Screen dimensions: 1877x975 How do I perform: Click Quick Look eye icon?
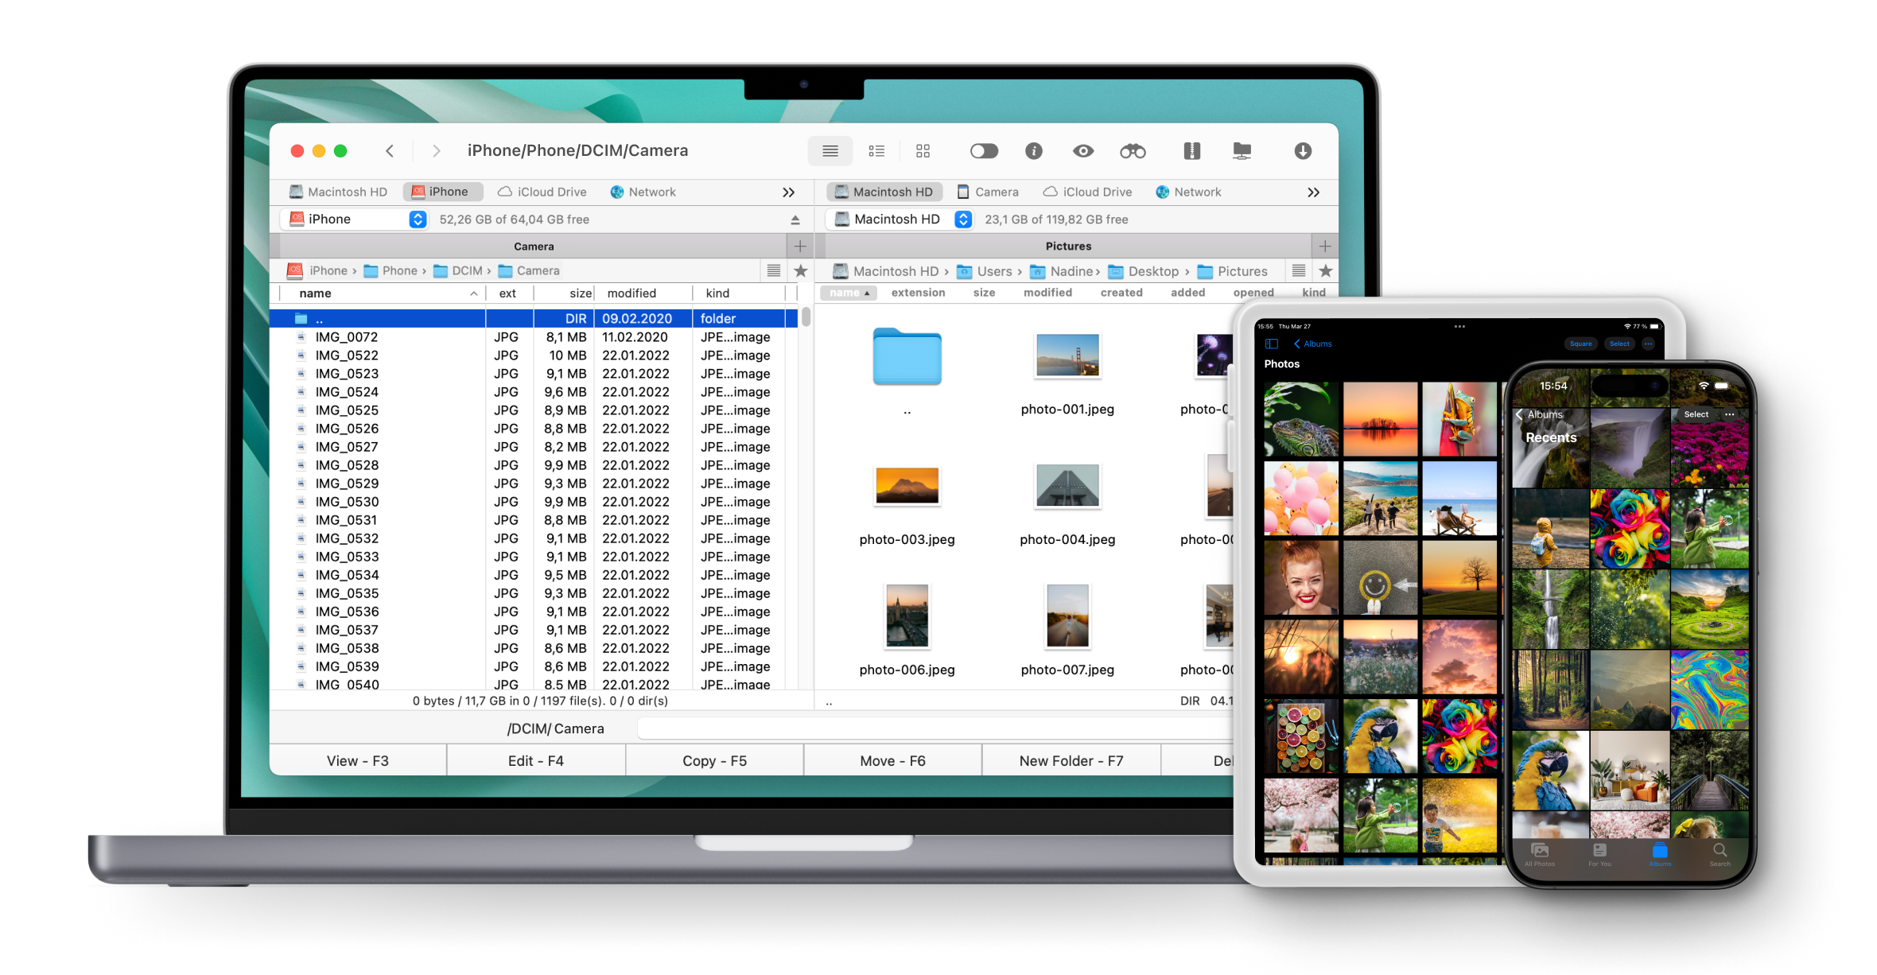(x=1082, y=151)
